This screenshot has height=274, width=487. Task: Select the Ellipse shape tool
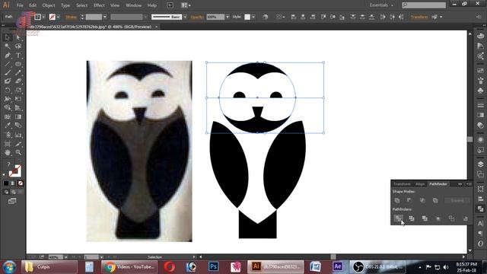pos(18,64)
